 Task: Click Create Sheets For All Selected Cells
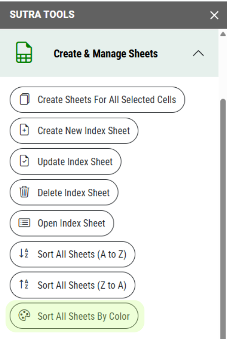pos(97,99)
